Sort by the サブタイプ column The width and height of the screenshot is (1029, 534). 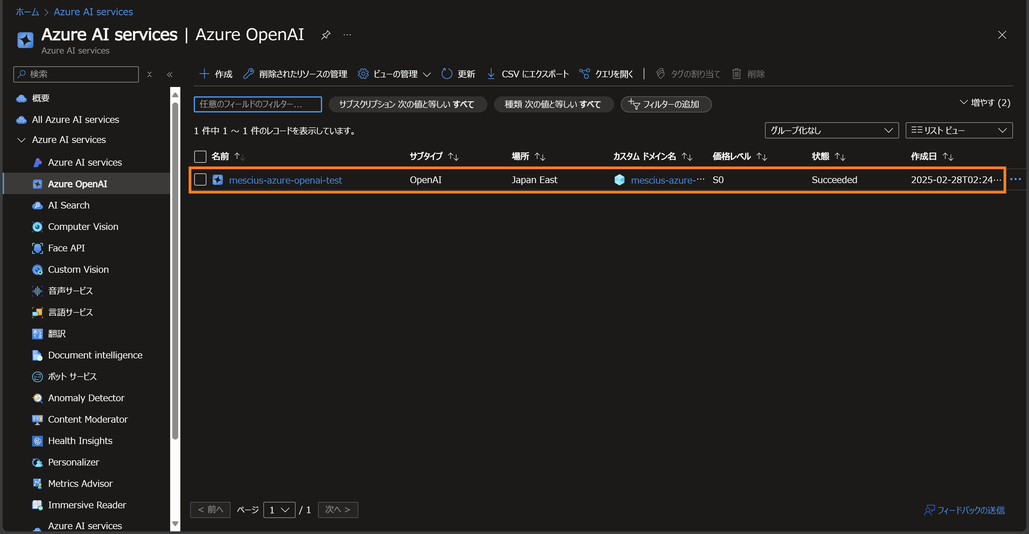tap(434, 156)
